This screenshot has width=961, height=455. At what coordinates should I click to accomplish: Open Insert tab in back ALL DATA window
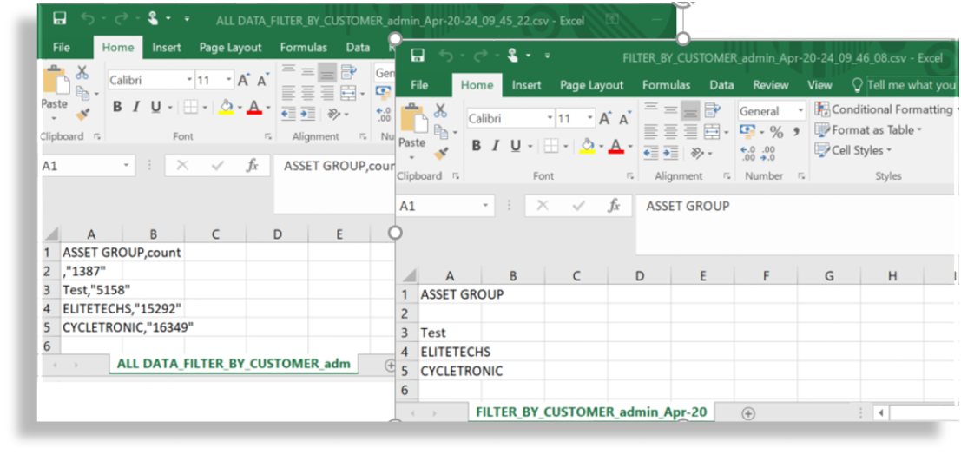[x=167, y=47]
